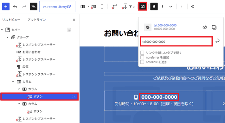
Task: Open the bottom margin 下0 control
Action: pyautogui.click(x=128, y=7)
